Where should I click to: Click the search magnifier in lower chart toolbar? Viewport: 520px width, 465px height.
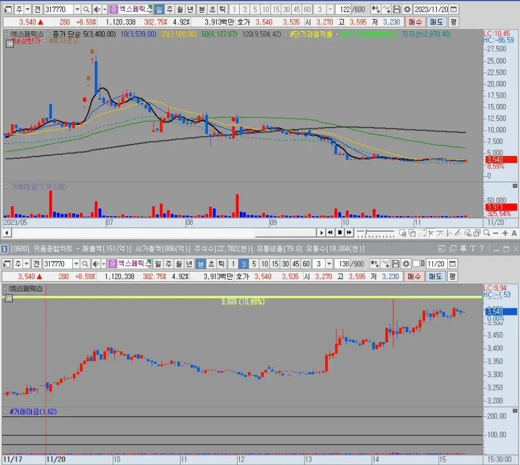(86, 263)
